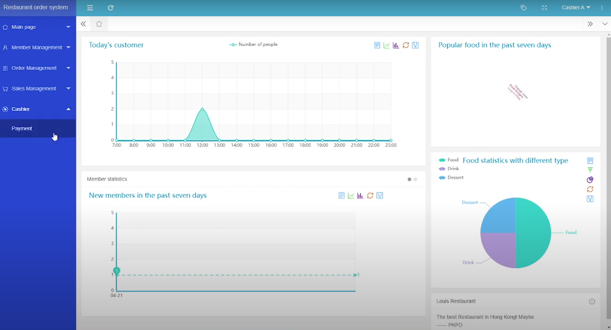Expand the Sales Management sidebar menu
This screenshot has width=611, height=330.
click(38, 88)
